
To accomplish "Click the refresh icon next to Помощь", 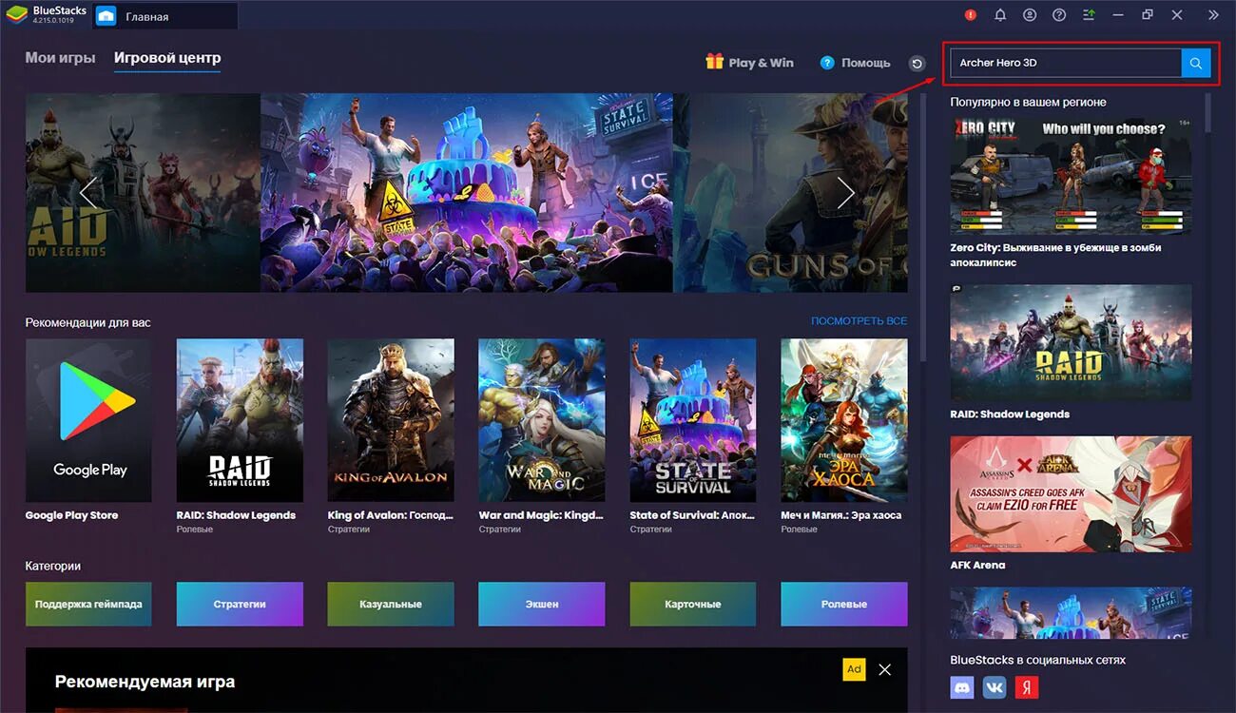I will (917, 63).
